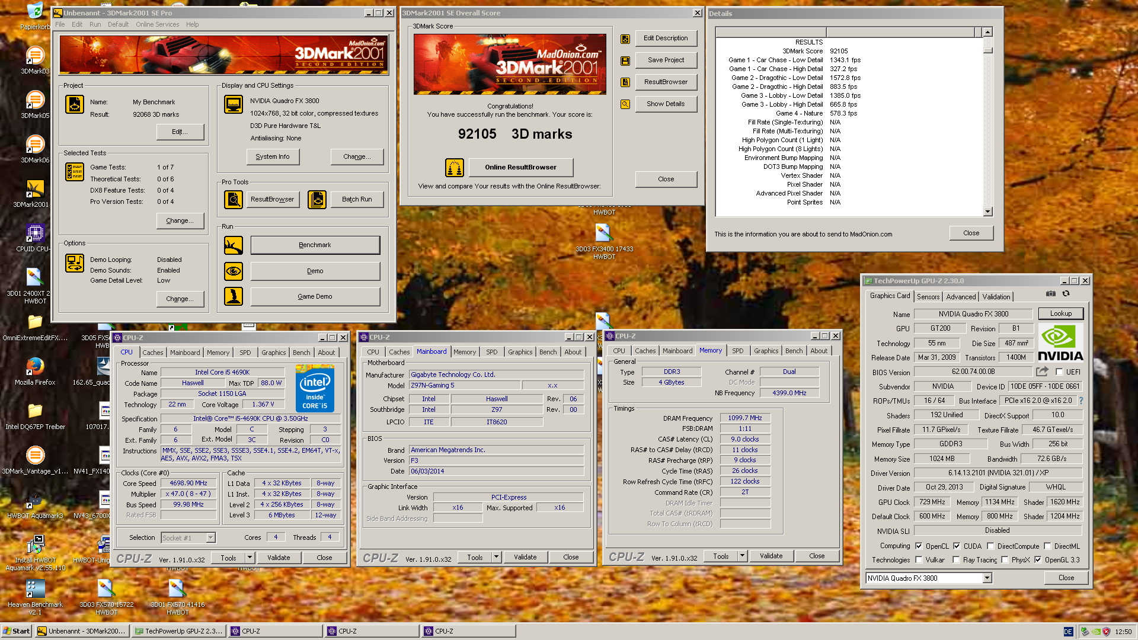Toggle the PhysX checkbox in GPU-Z
The image size is (1138, 640).
[1005, 560]
